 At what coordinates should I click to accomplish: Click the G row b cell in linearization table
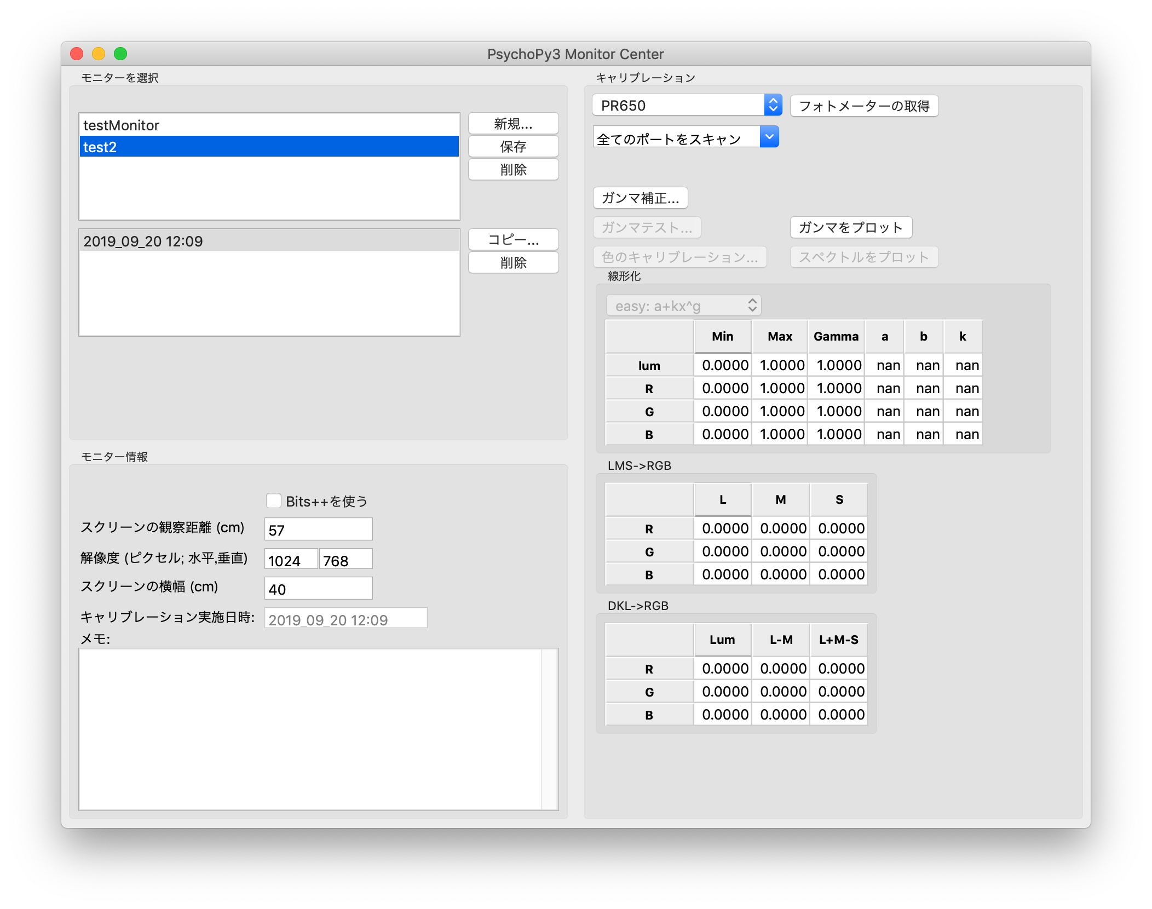[x=924, y=411]
